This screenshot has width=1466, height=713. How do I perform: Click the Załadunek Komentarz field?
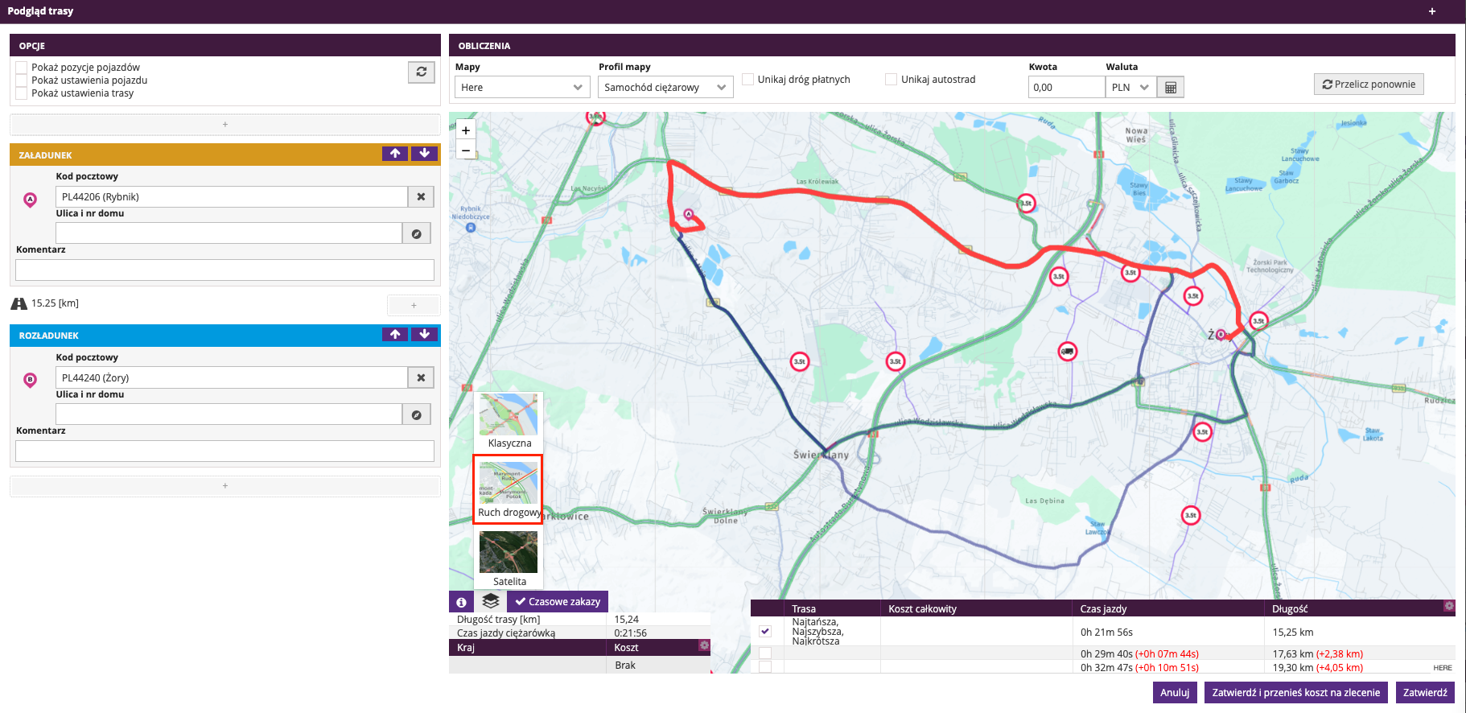[224, 270]
